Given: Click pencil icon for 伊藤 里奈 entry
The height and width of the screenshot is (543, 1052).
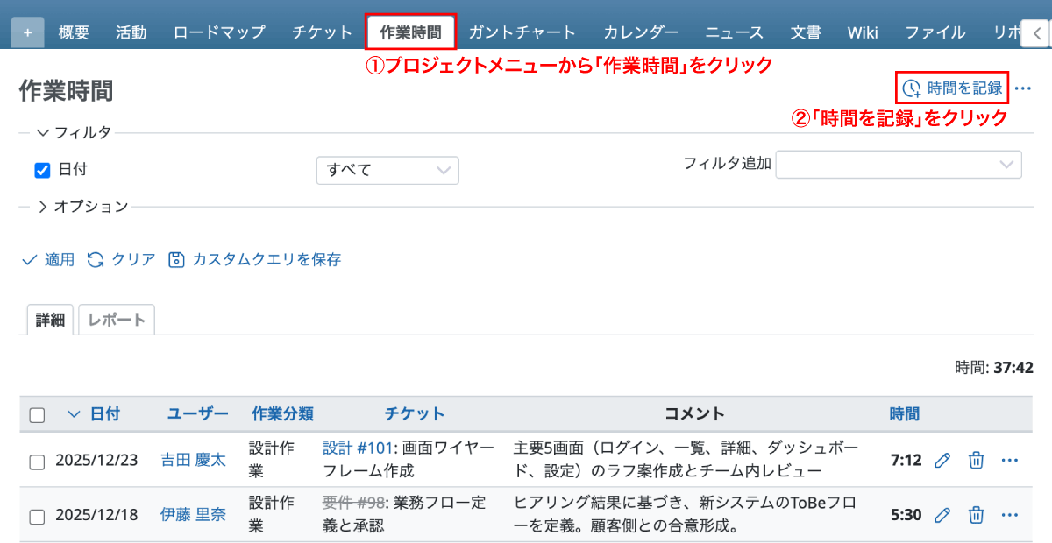Looking at the screenshot, I should [x=942, y=515].
